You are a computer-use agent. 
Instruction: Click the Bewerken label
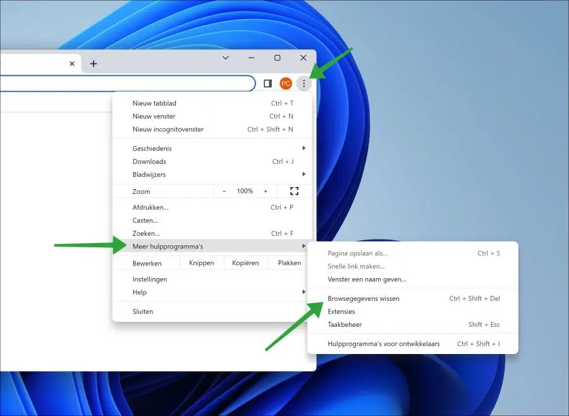[147, 263]
